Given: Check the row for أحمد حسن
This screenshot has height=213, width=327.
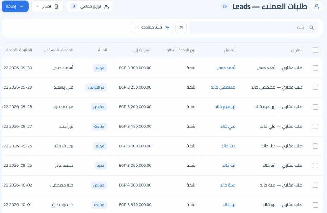Looking at the screenshot, I should click(315, 68).
